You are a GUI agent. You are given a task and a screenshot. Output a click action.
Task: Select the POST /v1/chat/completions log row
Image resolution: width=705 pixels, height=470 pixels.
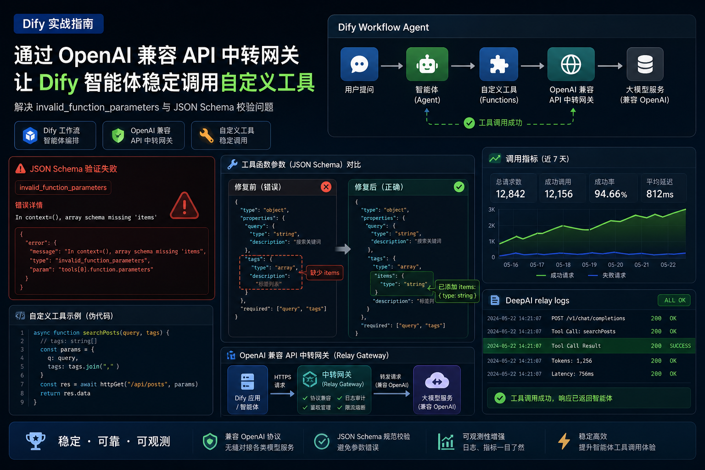[x=589, y=318]
